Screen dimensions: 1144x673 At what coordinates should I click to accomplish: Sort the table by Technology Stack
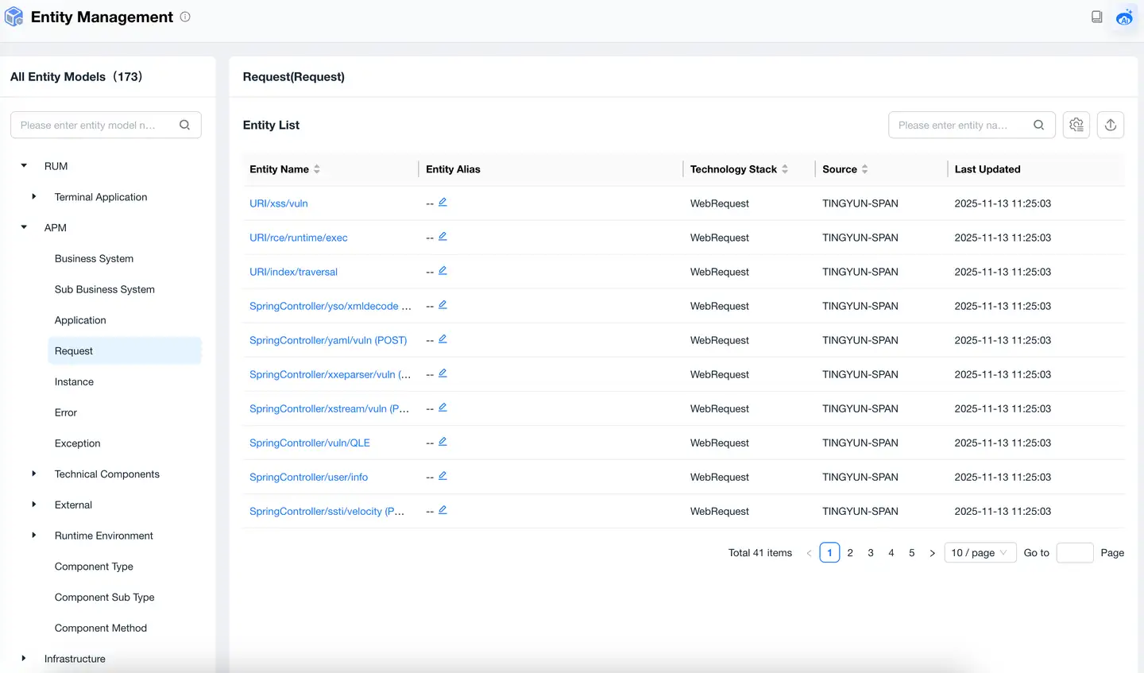click(x=785, y=169)
